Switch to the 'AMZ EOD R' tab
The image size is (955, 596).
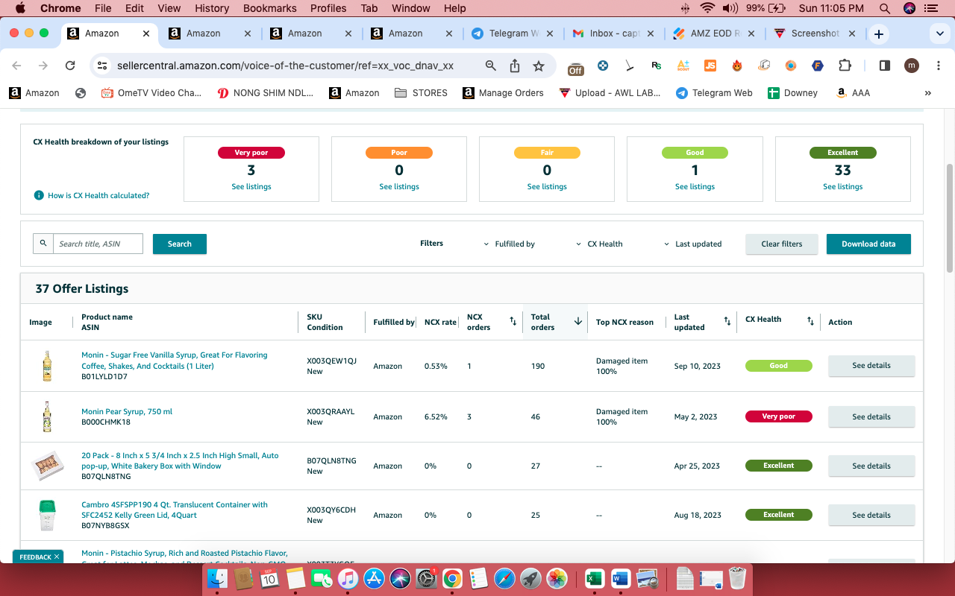(x=713, y=34)
